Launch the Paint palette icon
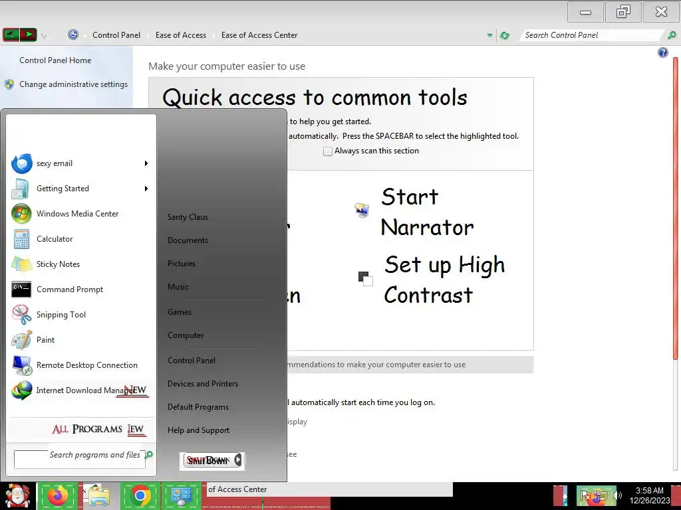681x510 pixels. tap(21, 340)
